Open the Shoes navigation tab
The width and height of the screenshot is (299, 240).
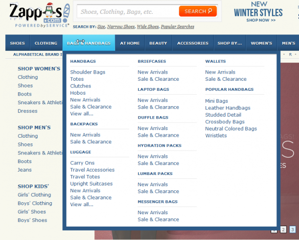pos(17,43)
